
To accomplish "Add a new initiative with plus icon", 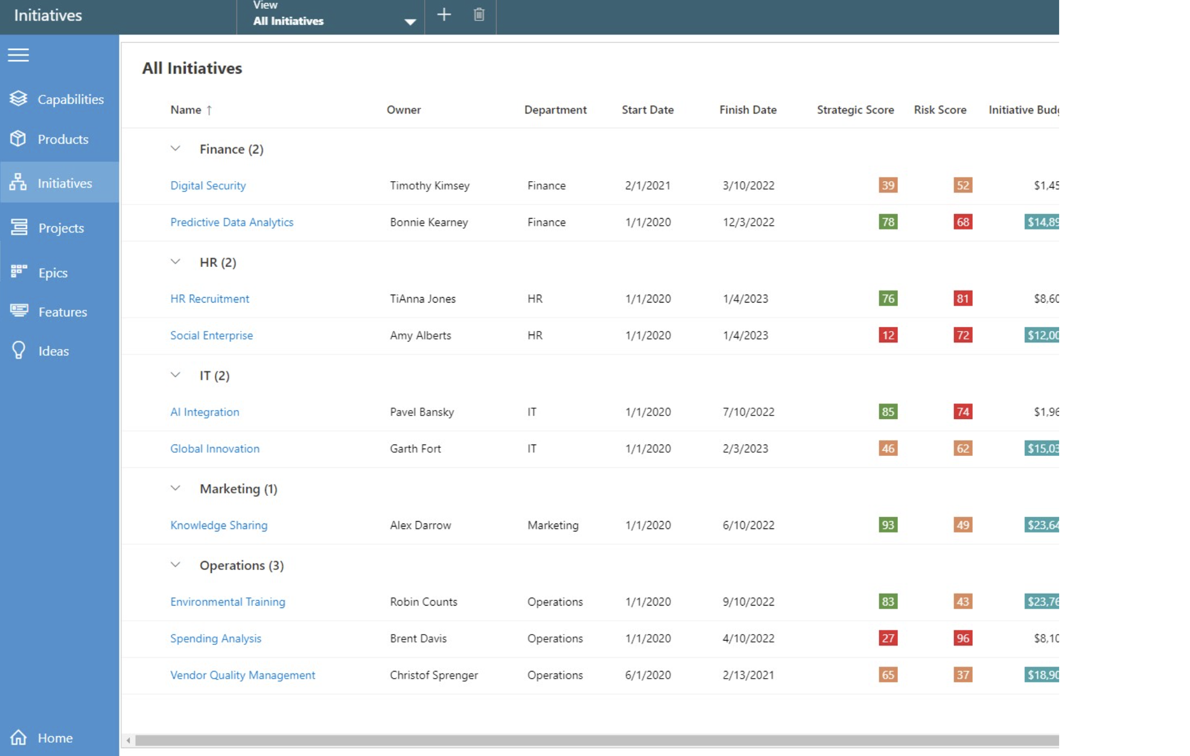I will point(444,14).
